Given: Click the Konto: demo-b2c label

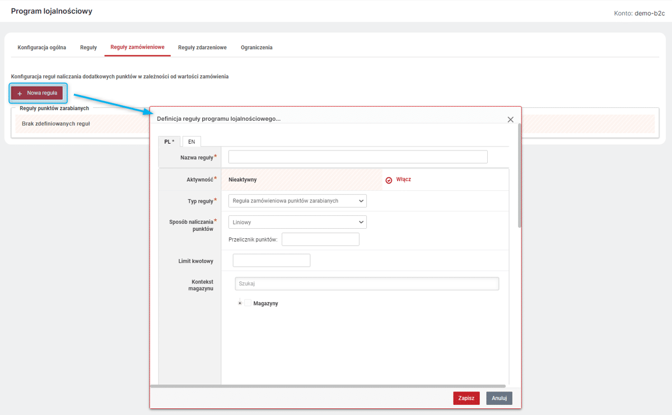Looking at the screenshot, I should 639,13.
